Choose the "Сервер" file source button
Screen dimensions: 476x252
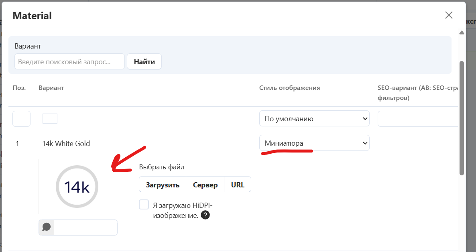tap(205, 185)
